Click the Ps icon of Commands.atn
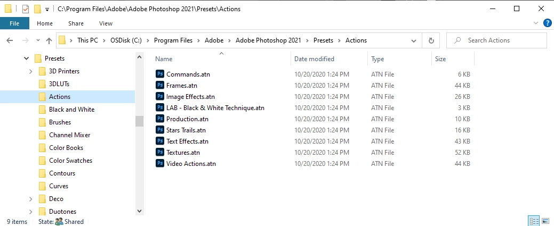This screenshot has height=226, width=554. point(160,74)
